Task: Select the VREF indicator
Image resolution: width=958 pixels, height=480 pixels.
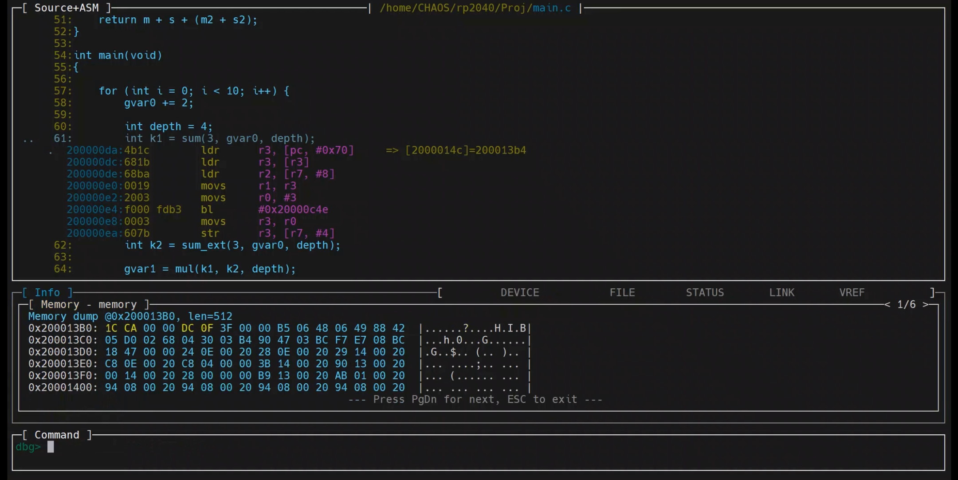Action: (852, 292)
